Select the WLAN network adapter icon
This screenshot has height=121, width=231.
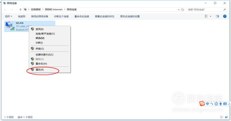(x=10, y=26)
